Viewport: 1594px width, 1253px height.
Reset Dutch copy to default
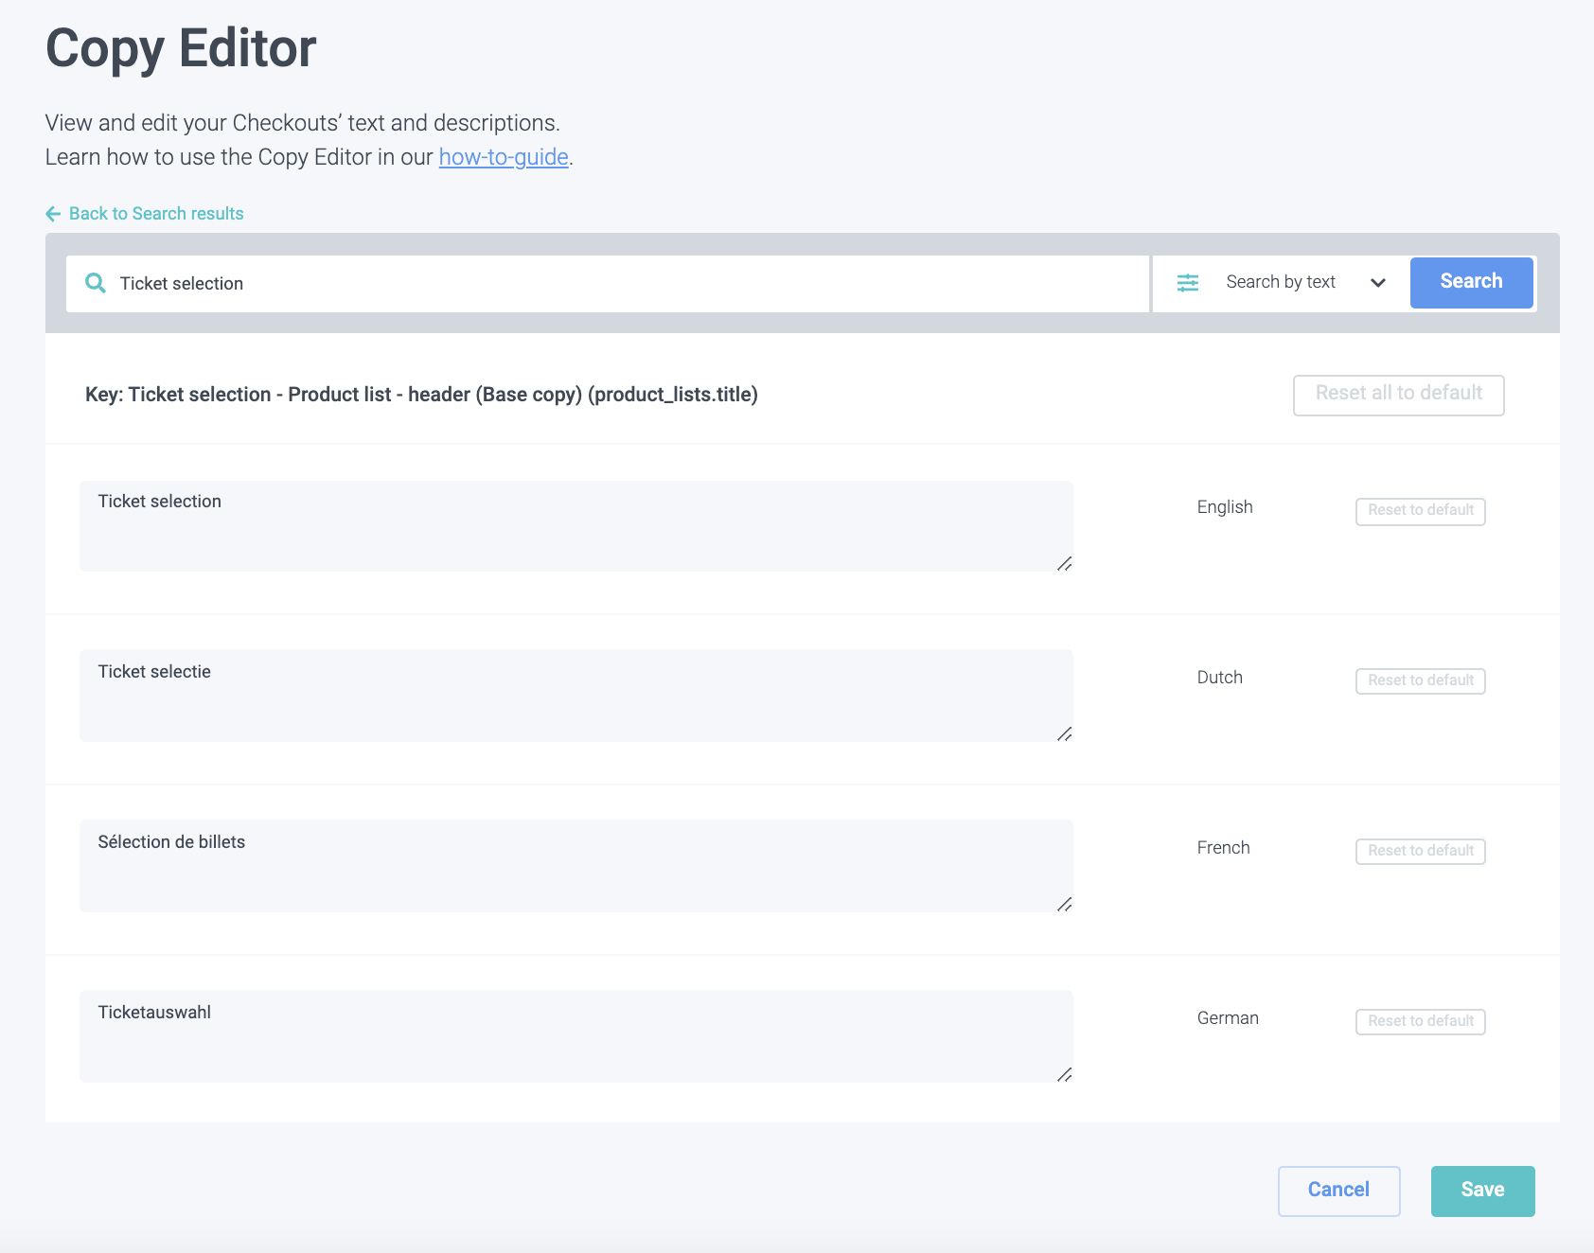(1420, 680)
